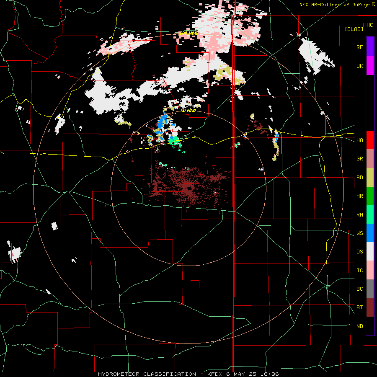Click the BD legend label
Image resolution: width=377 pixels, height=377 pixels.
point(359,178)
